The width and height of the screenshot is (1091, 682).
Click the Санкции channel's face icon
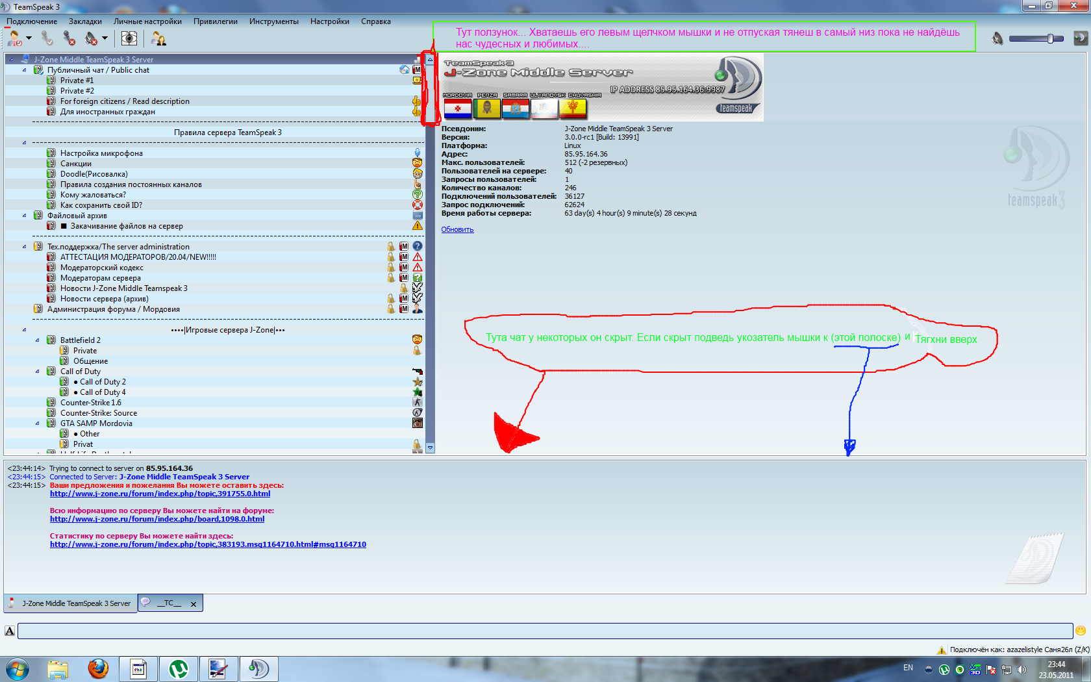tap(418, 164)
